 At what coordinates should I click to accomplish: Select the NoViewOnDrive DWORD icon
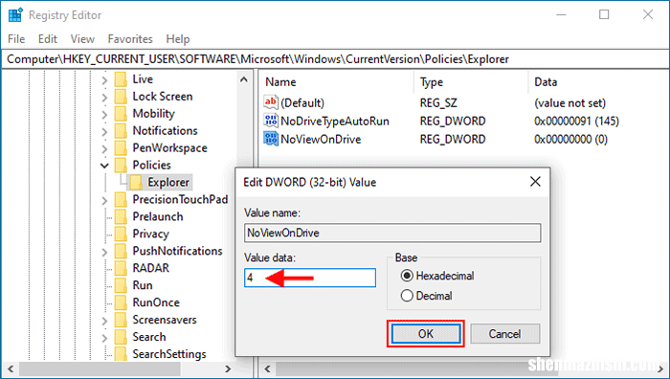tap(271, 139)
